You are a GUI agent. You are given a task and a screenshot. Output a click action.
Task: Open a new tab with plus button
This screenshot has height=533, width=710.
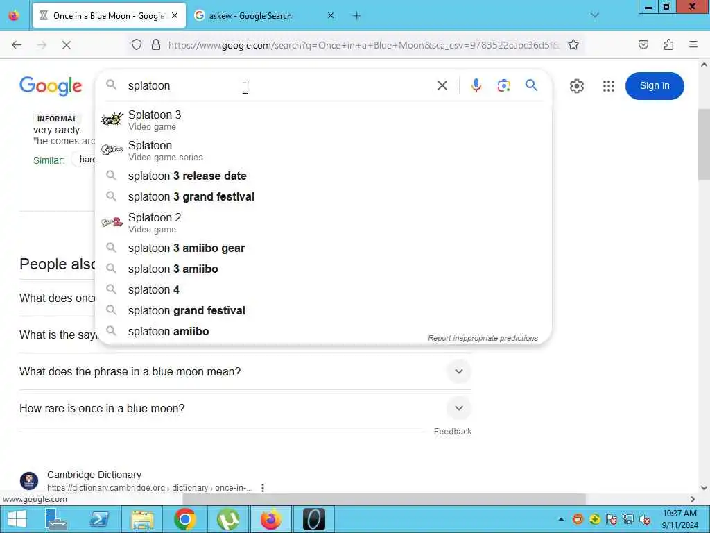point(357,16)
